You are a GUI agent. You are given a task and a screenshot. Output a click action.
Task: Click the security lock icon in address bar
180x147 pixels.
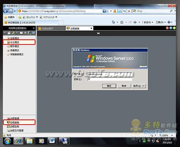[115, 11]
